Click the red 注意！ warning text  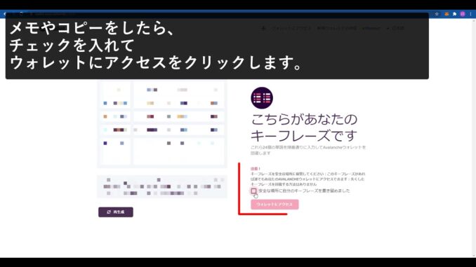(256, 168)
